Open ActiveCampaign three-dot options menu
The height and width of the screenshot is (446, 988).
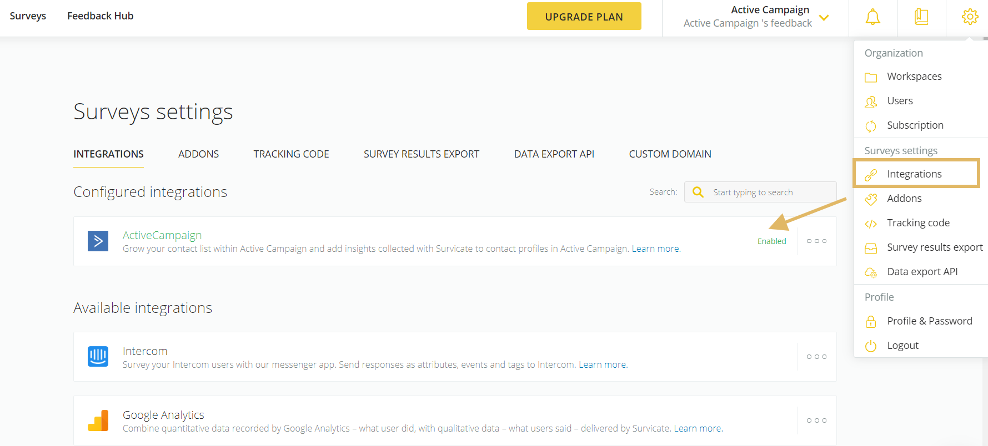[x=816, y=241]
